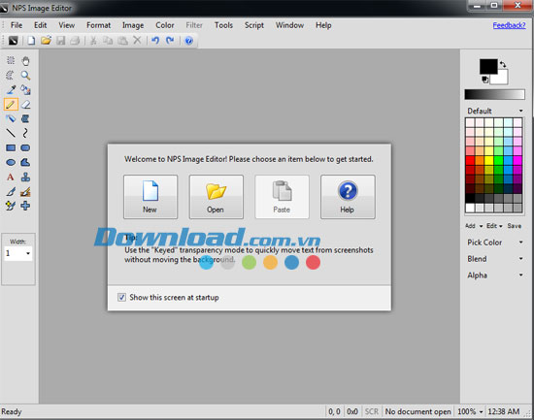Open the Window menu
The width and height of the screenshot is (534, 420).
click(x=289, y=25)
